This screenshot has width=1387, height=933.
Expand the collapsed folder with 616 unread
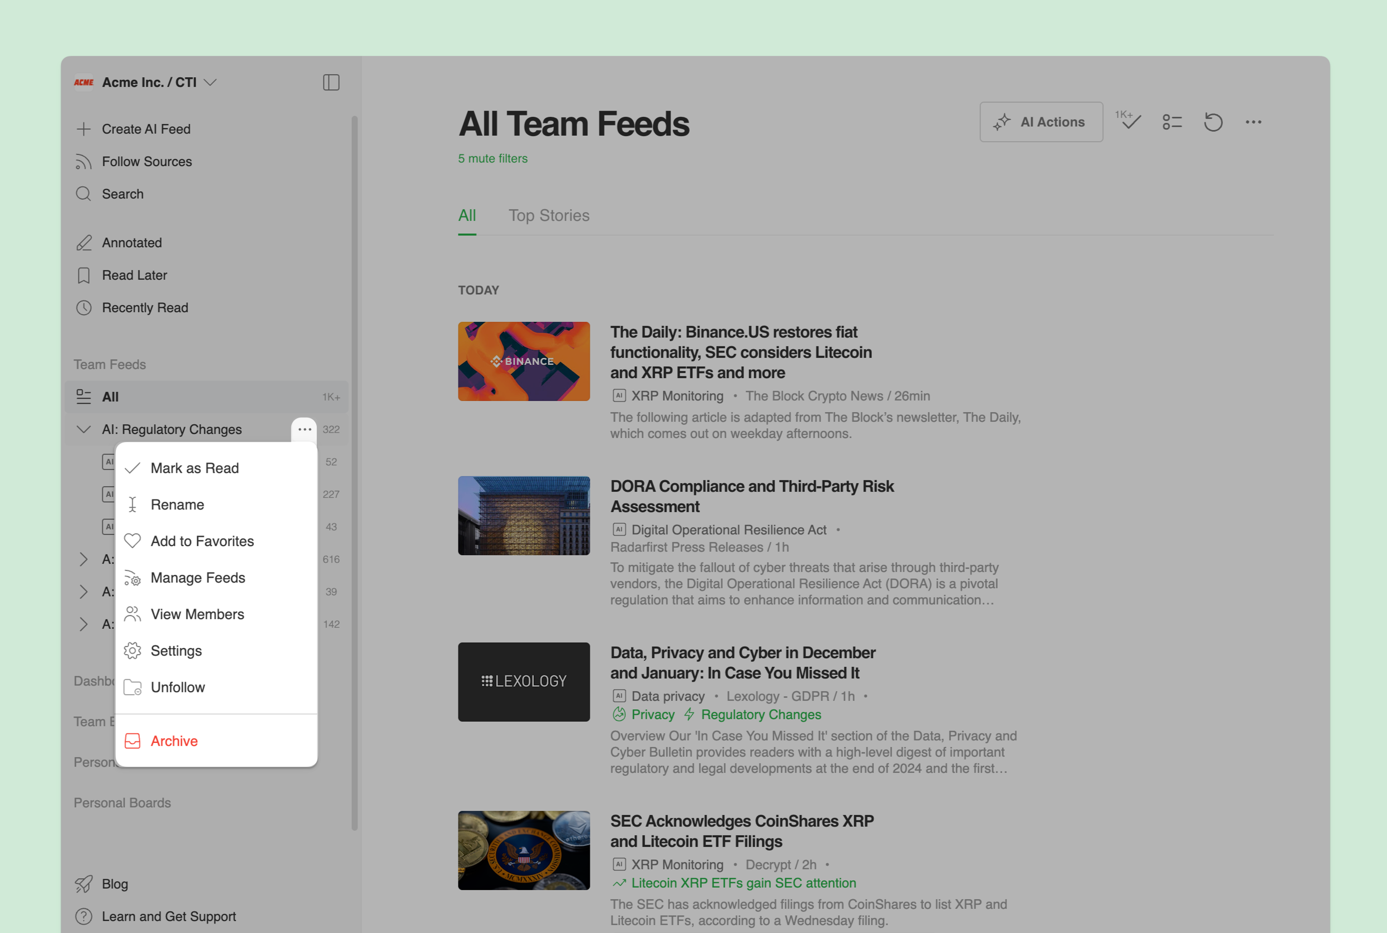(84, 559)
